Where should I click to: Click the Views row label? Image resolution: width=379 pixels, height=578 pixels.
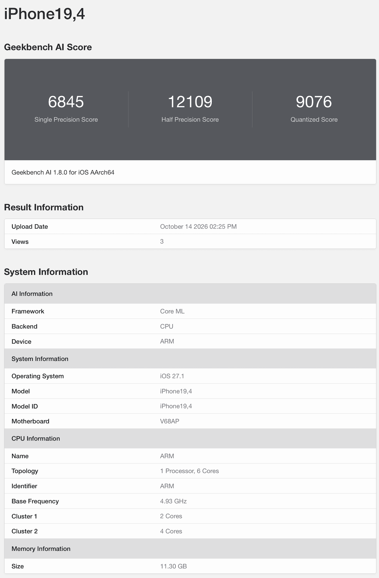[x=20, y=241]
